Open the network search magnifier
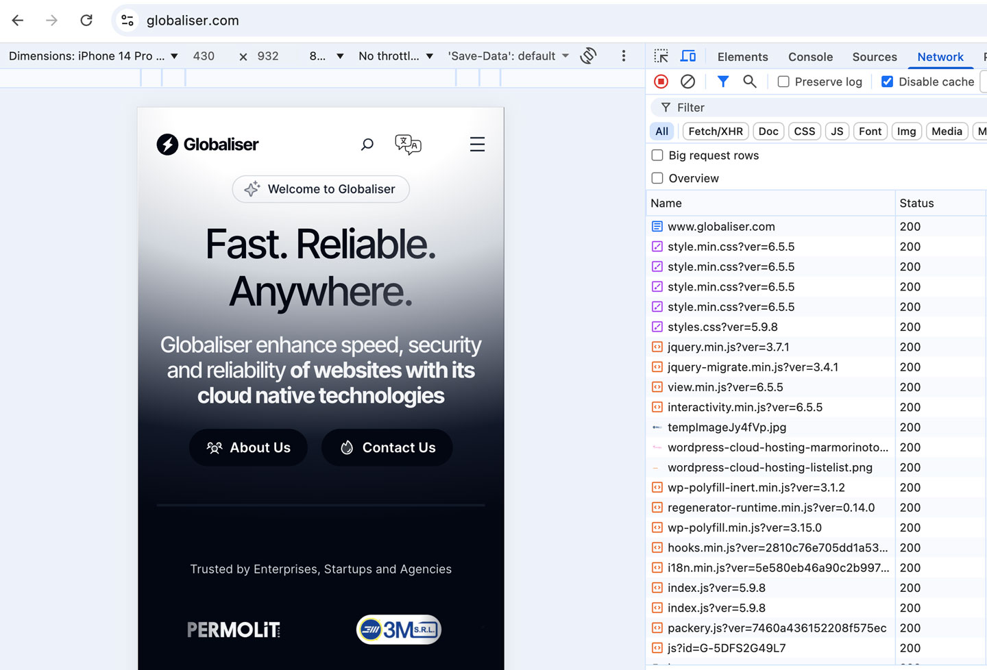This screenshot has height=670, width=987. pos(750,82)
